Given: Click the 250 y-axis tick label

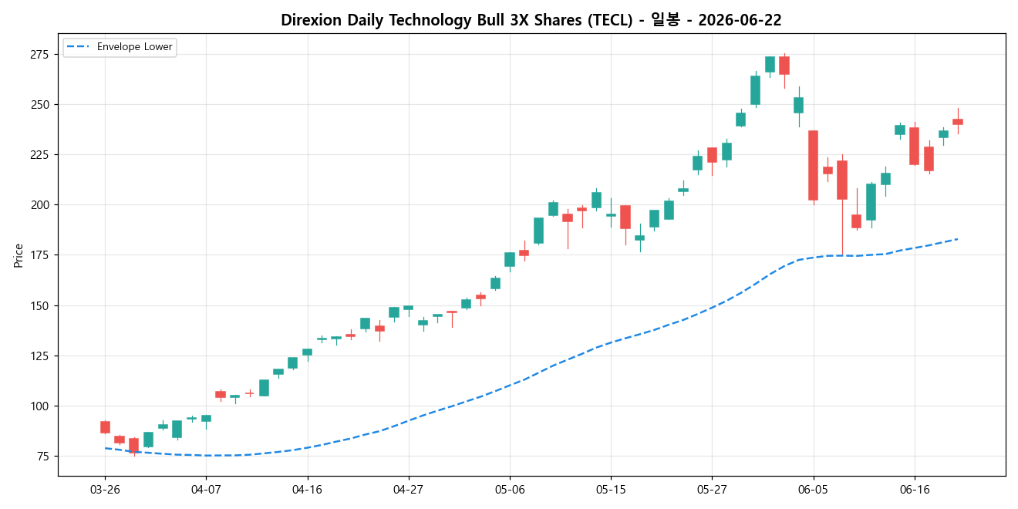Looking at the screenshot, I should pyautogui.click(x=39, y=104).
